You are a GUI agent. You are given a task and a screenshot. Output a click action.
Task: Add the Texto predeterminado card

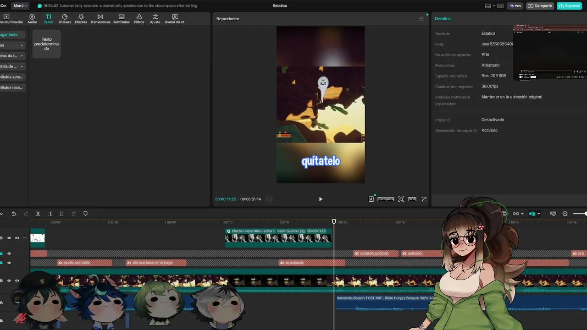coord(47,44)
